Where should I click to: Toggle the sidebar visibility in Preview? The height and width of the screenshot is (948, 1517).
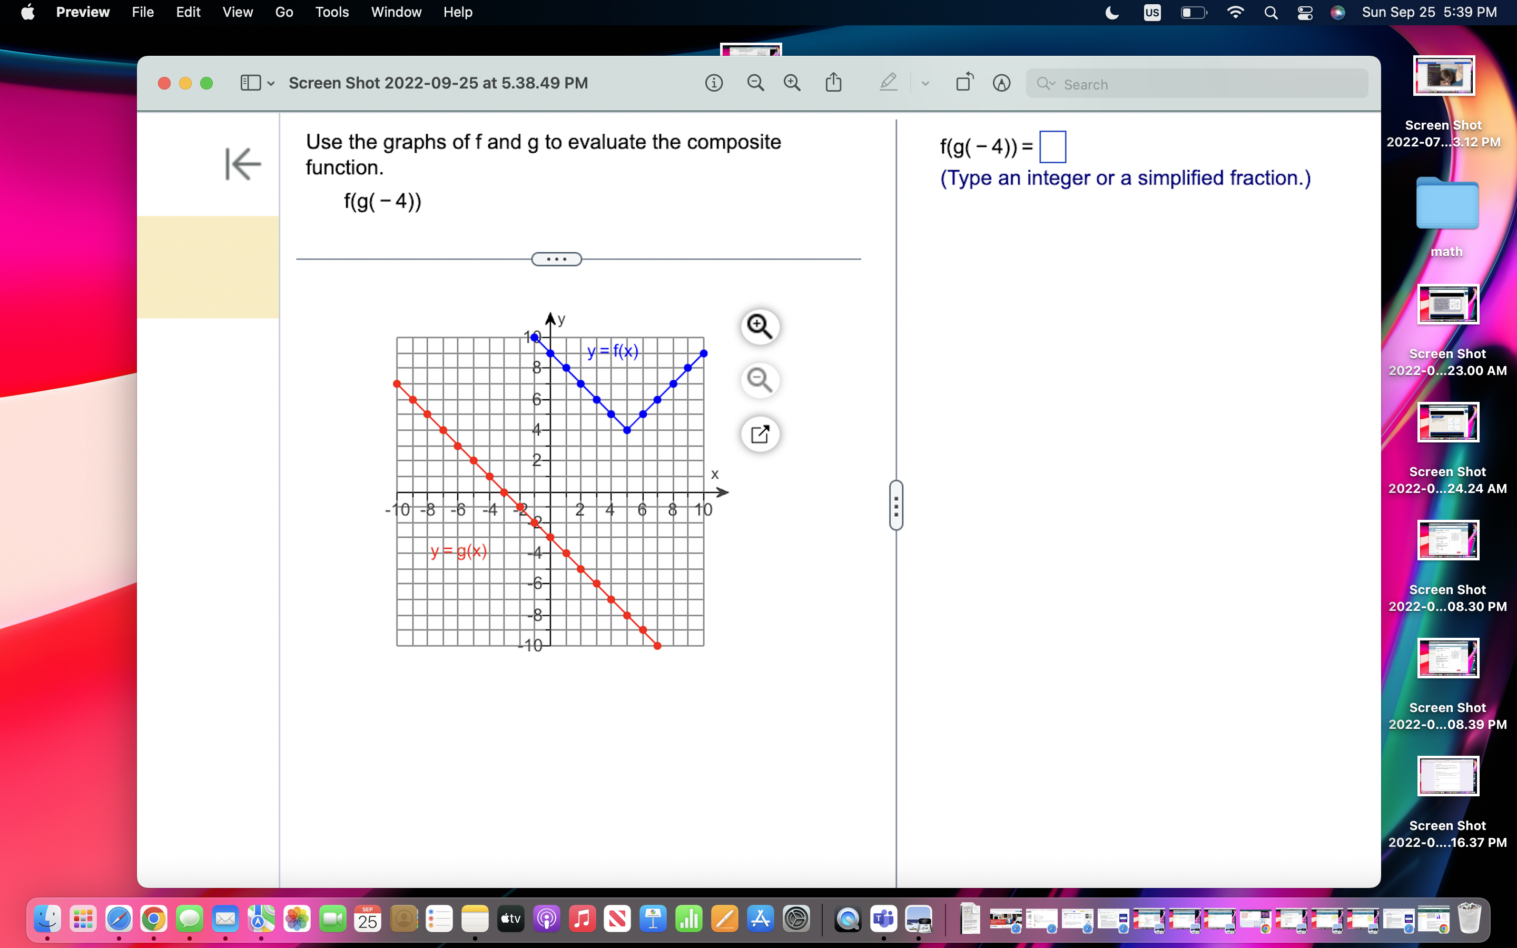coord(251,83)
